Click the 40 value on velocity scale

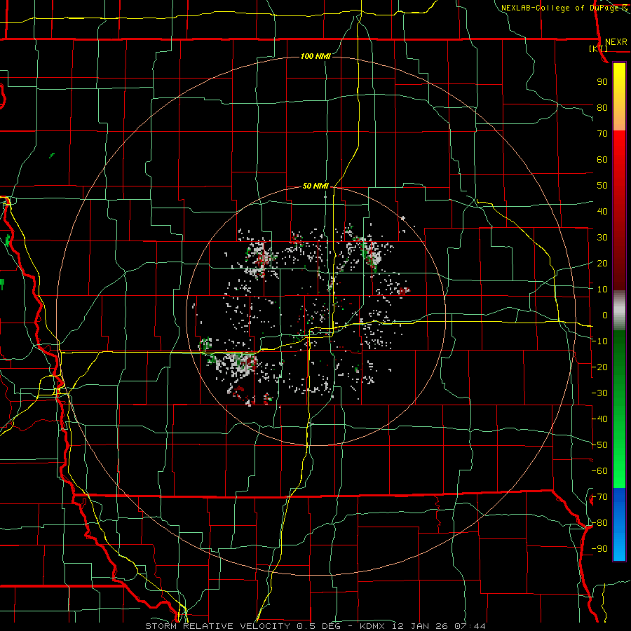(x=602, y=212)
